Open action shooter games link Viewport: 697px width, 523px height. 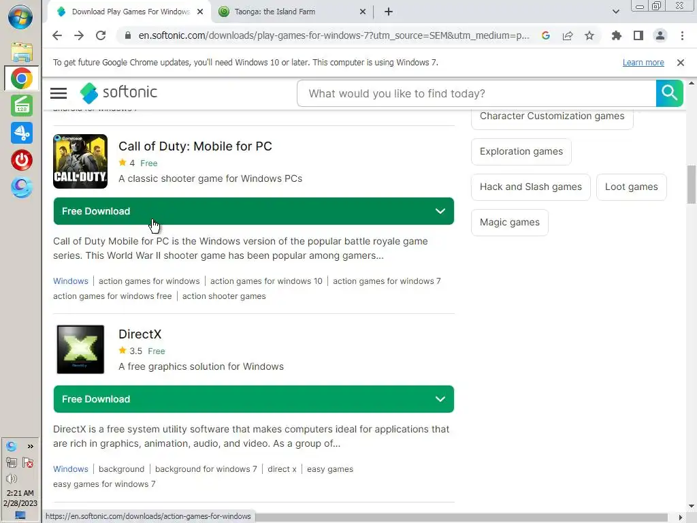pyautogui.click(x=224, y=296)
